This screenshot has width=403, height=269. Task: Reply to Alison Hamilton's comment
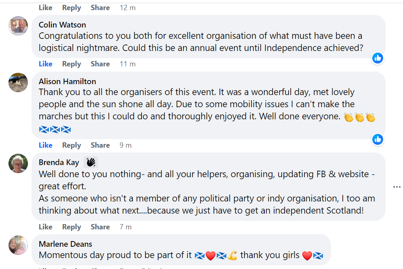[x=72, y=145]
